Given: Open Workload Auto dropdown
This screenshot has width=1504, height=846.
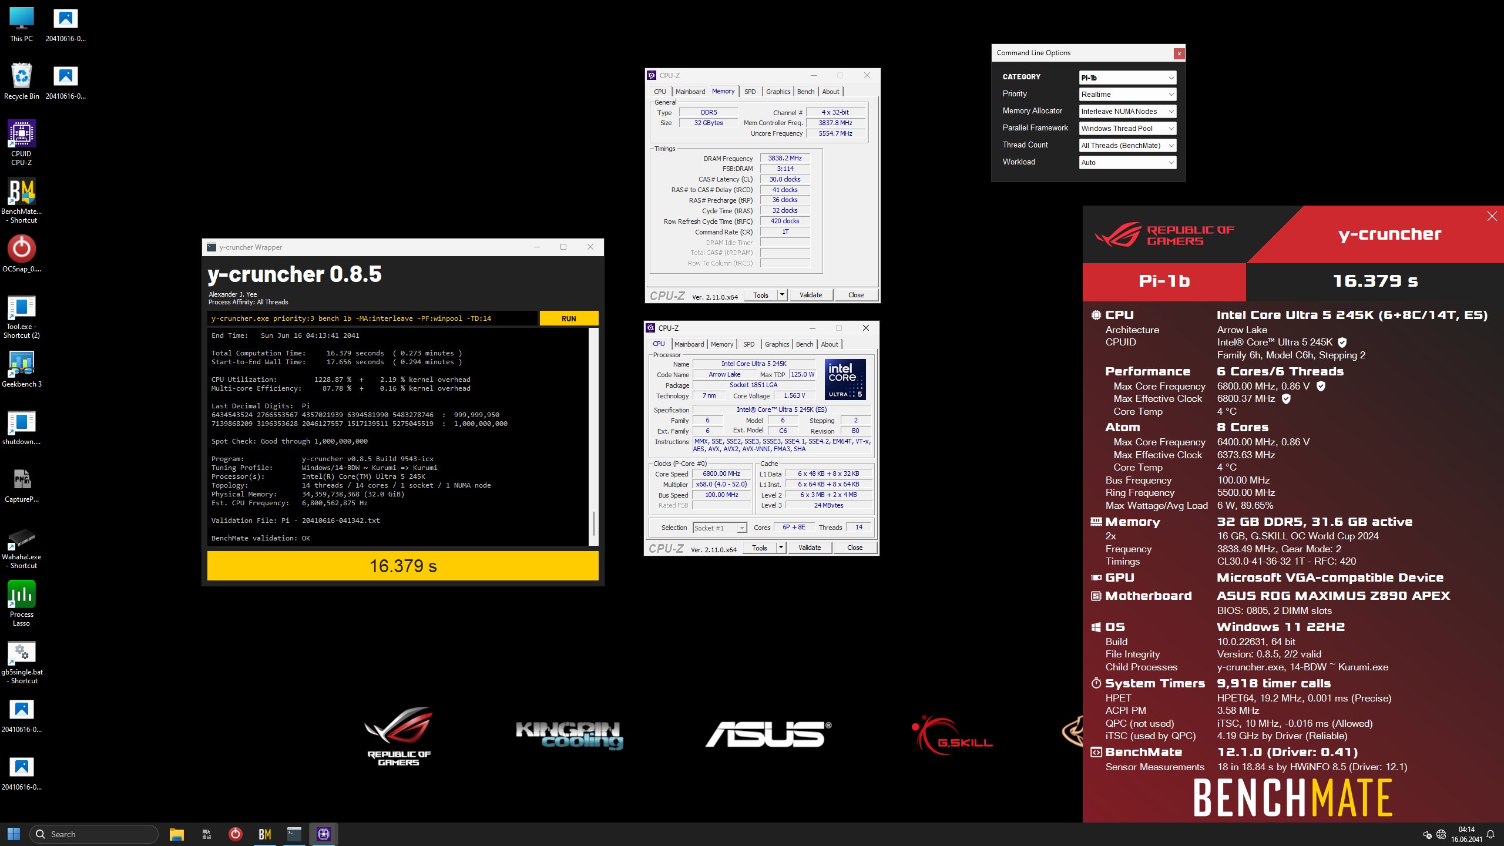Looking at the screenshot, I should (x=1127, y=163).
